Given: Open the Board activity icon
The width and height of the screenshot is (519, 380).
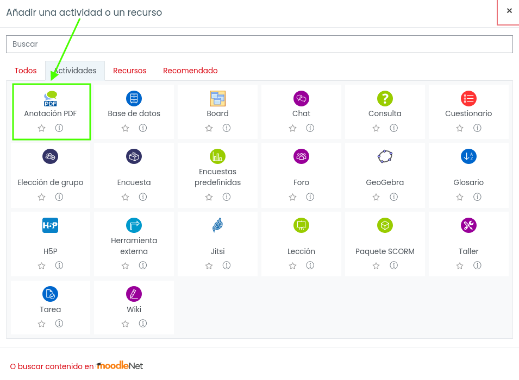Looking at the screenshot, I should [x=218, y=99].
